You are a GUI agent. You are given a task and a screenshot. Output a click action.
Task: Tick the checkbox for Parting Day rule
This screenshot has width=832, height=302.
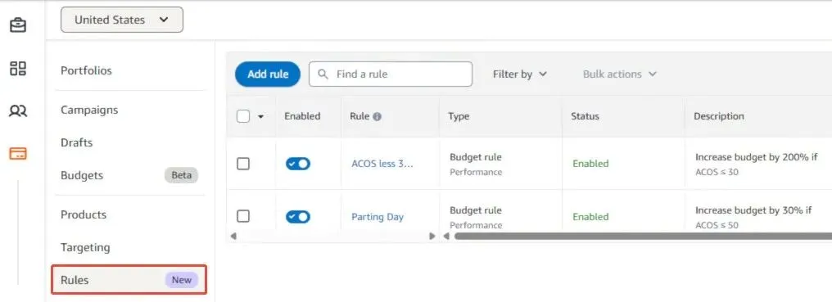[243, 216]
